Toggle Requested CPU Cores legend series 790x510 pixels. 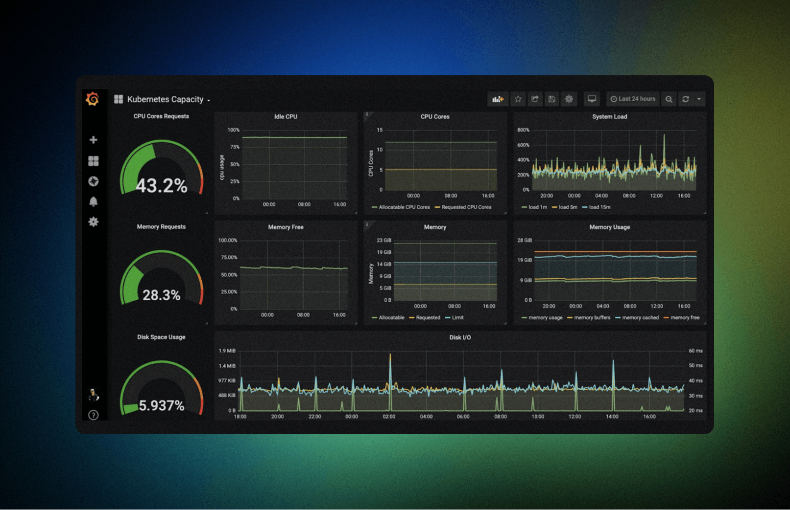tap(463, 207)
